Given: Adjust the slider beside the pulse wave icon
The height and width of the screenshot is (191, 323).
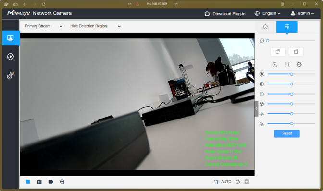Looking at the screenshot, I should 291,114.
